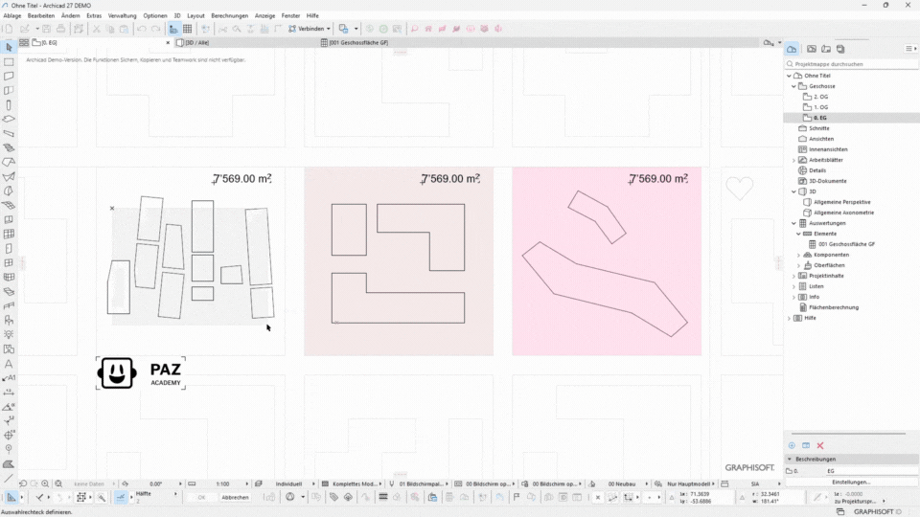Open the Verbinden dropdown
Viewport: 920px width, 517px height.
310,29
